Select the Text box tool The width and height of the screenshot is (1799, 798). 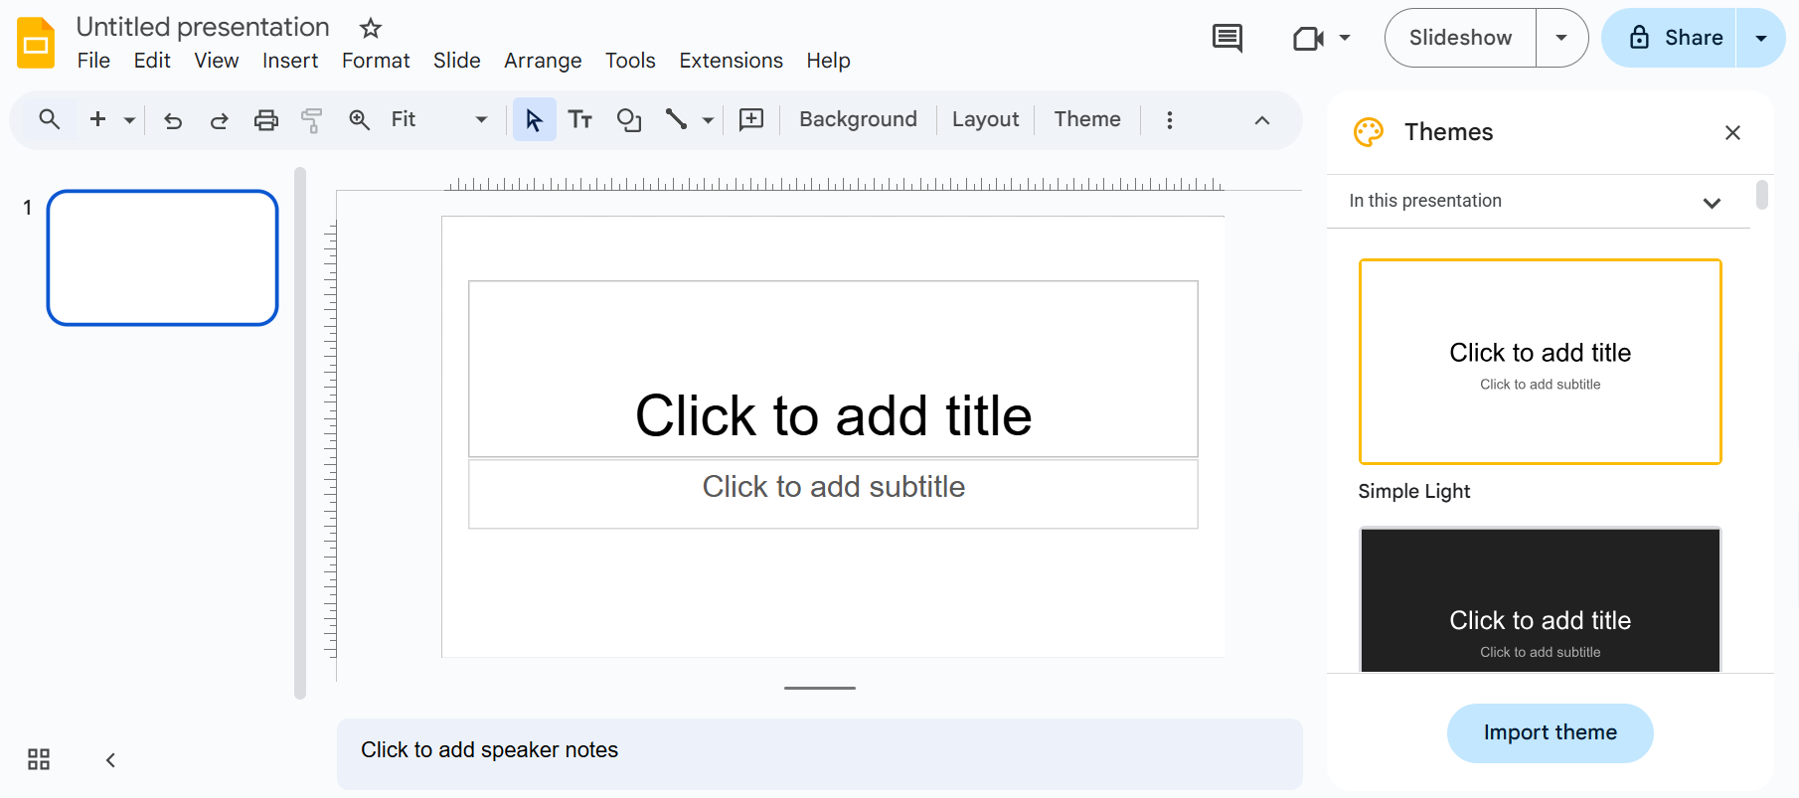click(x=580, y=120)
